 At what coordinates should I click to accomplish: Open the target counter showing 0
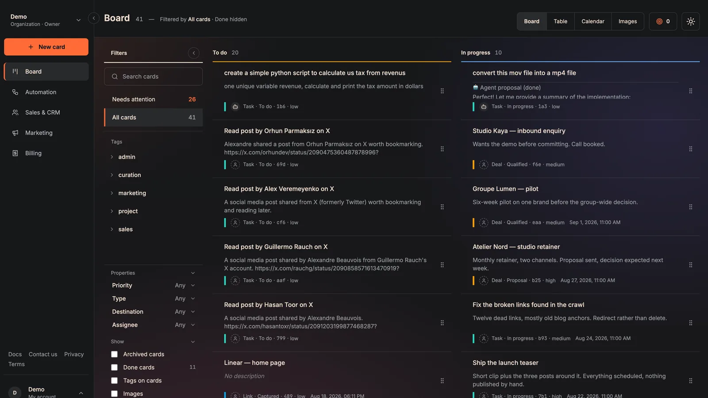pyautogui.click(x=662, y=21)
